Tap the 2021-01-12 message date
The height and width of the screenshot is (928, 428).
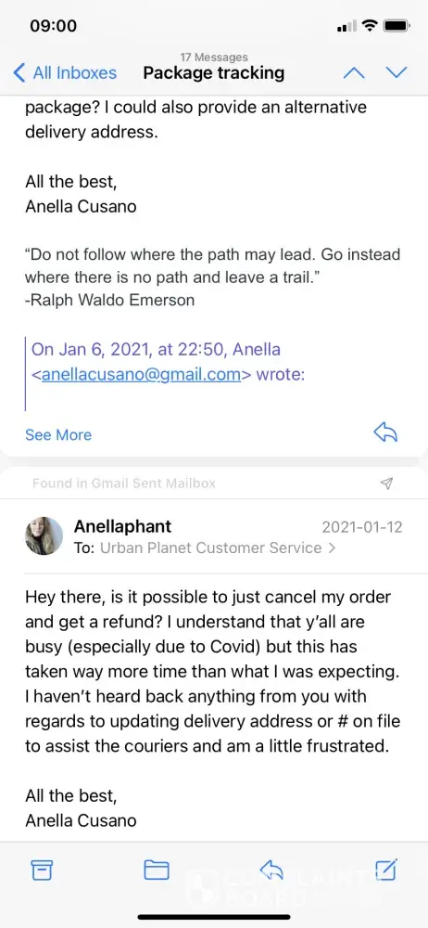click(362, 526)
